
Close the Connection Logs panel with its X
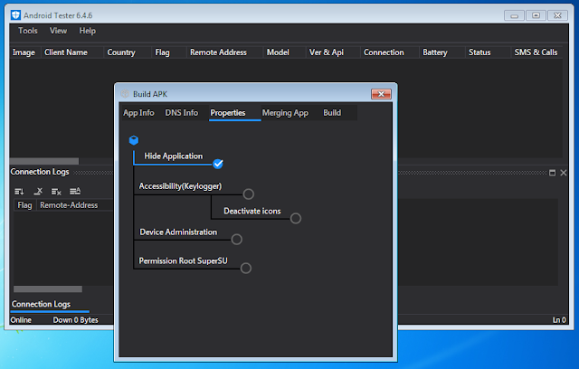pos(564,173)
